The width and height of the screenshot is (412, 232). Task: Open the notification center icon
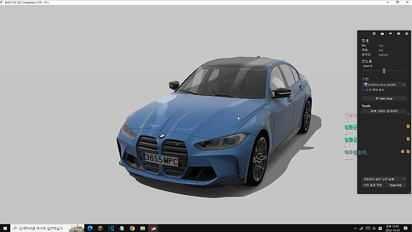[406, 228]
